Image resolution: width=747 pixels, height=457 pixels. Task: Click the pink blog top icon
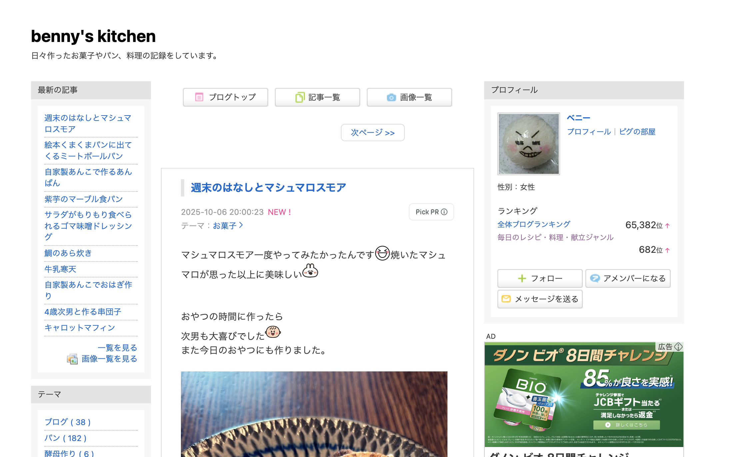(199, 97)
